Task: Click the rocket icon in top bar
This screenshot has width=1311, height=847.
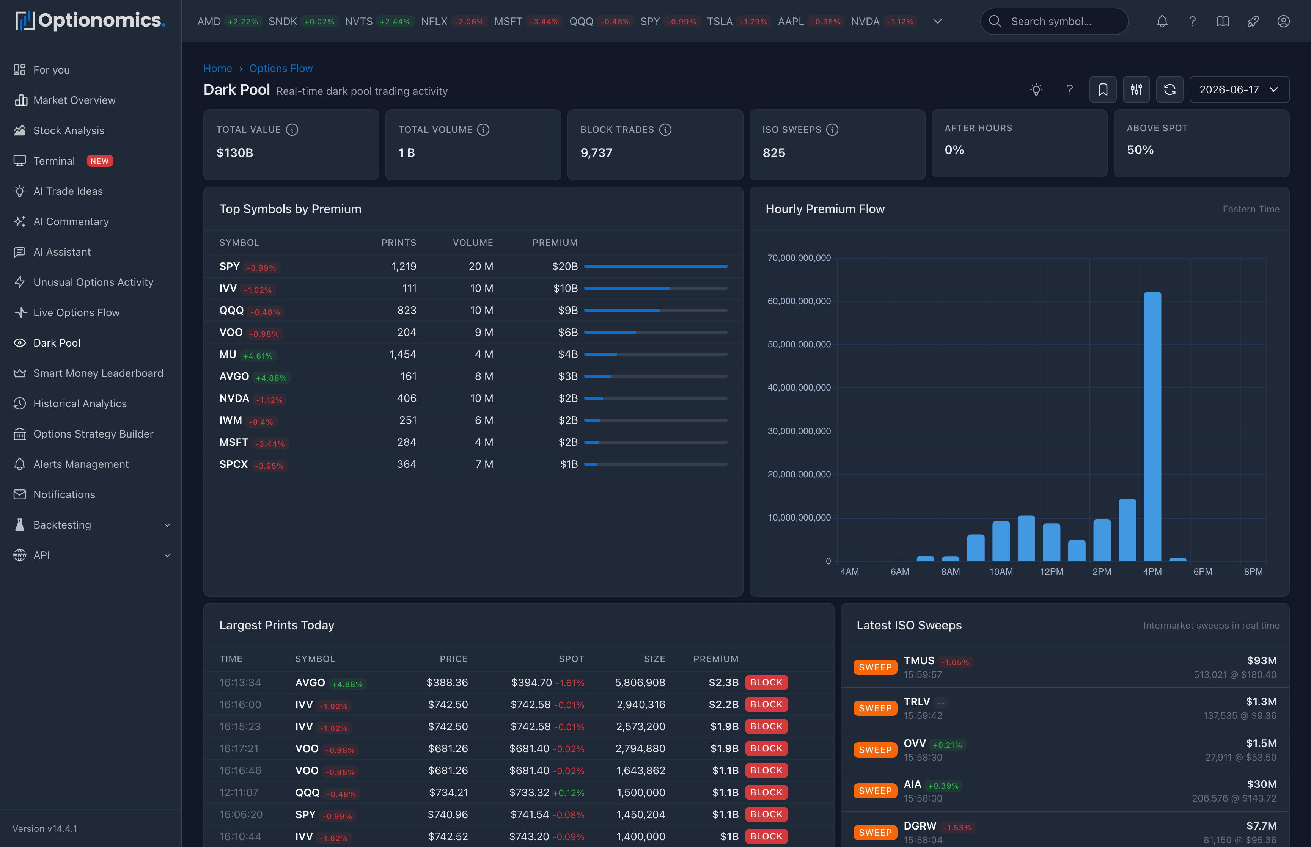Action: [x=1253, y=22]
